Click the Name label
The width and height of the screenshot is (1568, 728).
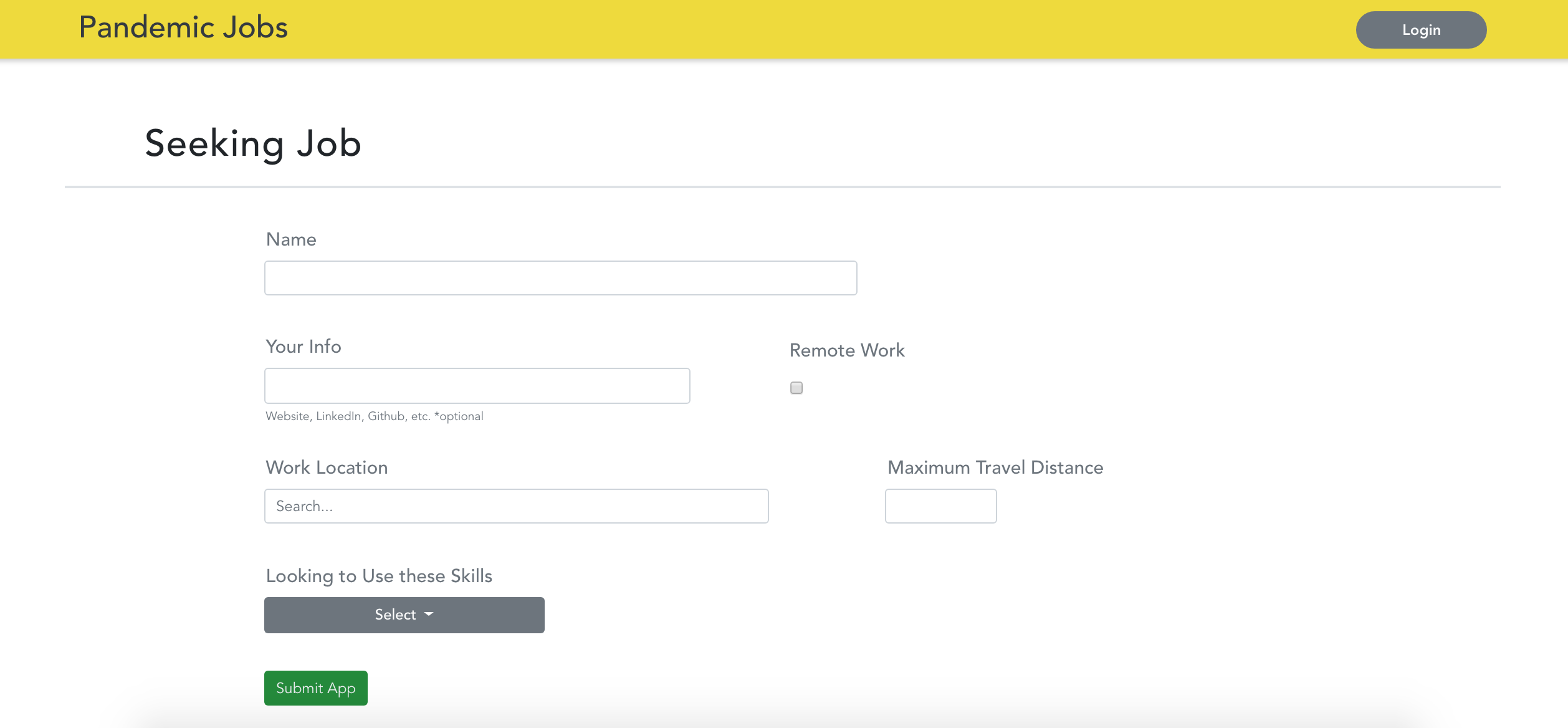tap(290, 239)
